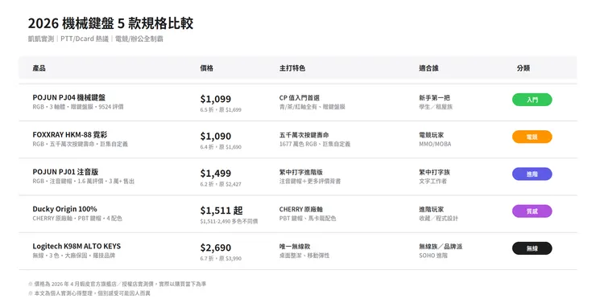Click the price '$1,511 起'
The height and width of the screenshot is (307, 596).
(x=221, y=211)
